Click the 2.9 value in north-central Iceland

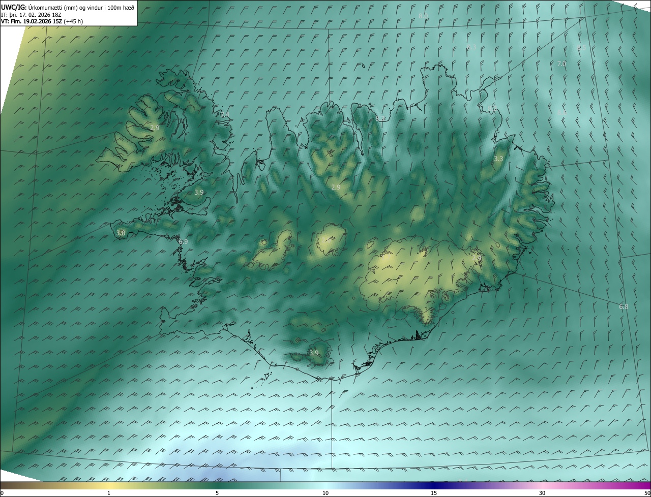336,187
